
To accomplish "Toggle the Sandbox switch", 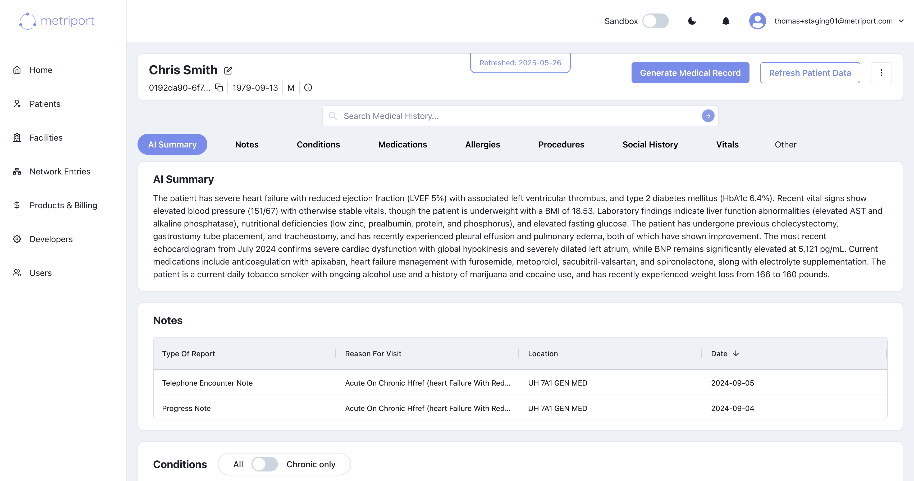I will tap(655, 21).
